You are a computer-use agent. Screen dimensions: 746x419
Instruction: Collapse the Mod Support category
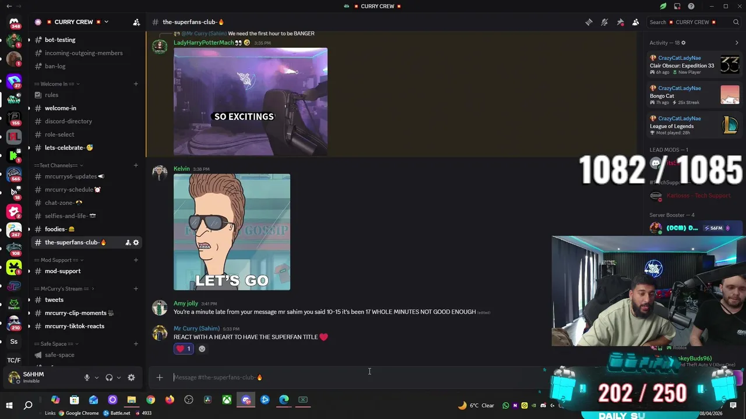coord(58,260)
